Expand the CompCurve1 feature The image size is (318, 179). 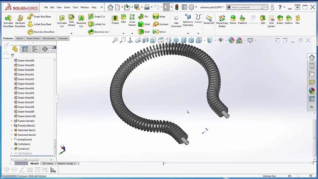click(x=11, y=139)
